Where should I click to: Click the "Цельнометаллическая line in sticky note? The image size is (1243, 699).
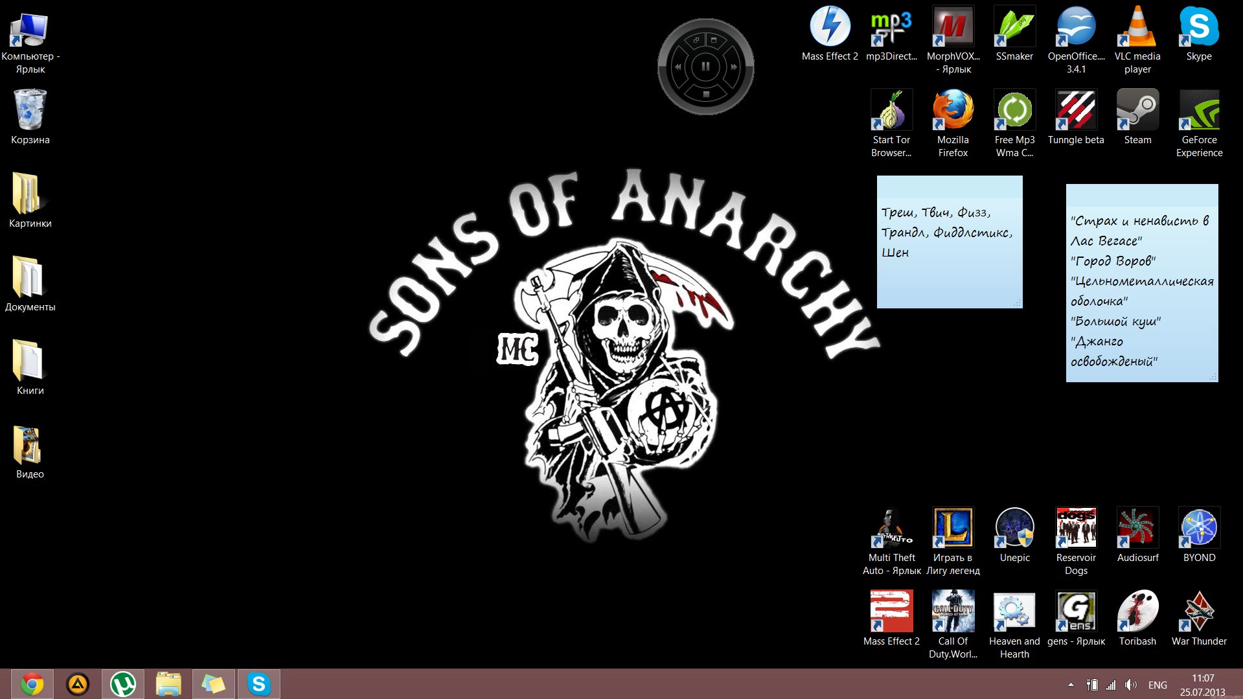pyautogui.click(x=1142, y=281)
